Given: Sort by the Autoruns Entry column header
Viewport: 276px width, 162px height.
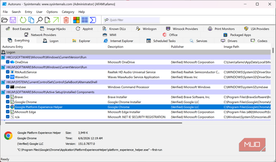Looking at the screenshot, I should [x=53, y=47].
